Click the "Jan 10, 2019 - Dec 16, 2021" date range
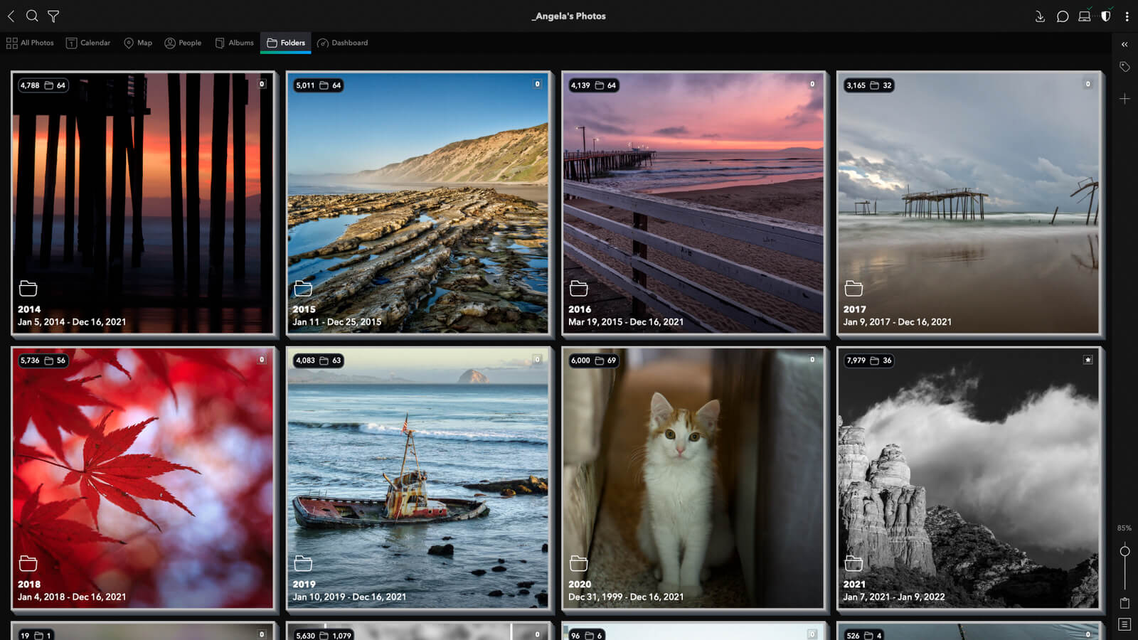 pos(349,597)
